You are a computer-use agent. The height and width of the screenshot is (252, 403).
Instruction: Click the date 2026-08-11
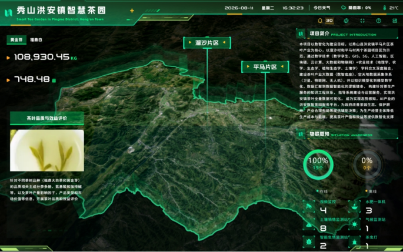239,8
